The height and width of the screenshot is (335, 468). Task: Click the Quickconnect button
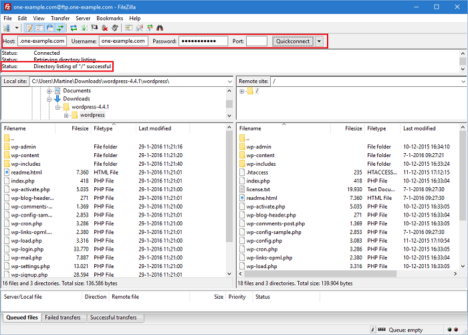(x=293, y=41)
